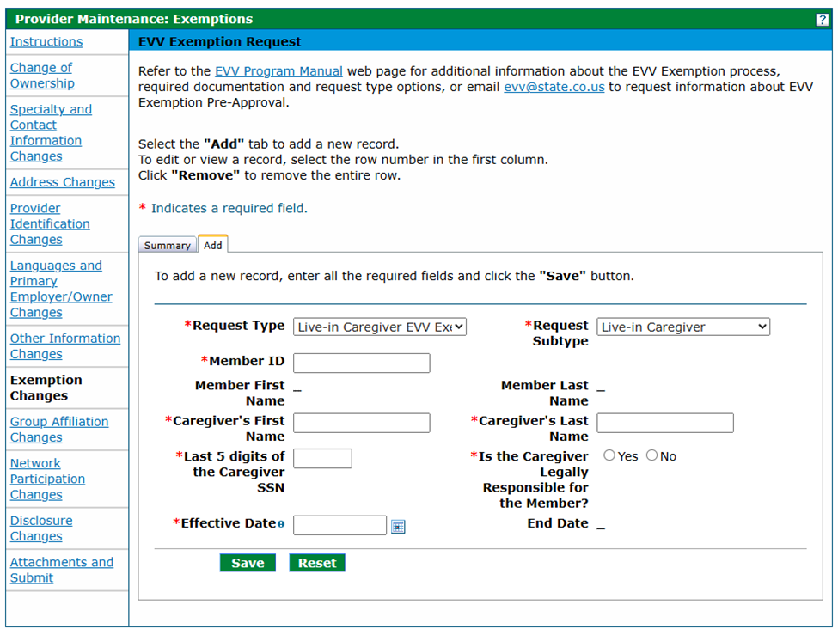The image size is (838, 629).
Task: Switch to the Add tab
Action: click(212, 244)
